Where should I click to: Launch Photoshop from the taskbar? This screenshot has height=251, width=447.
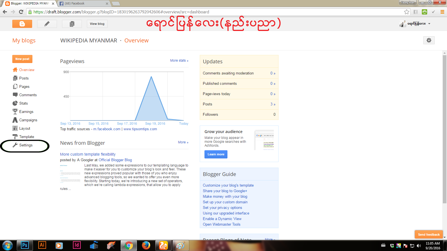(25, 245)
